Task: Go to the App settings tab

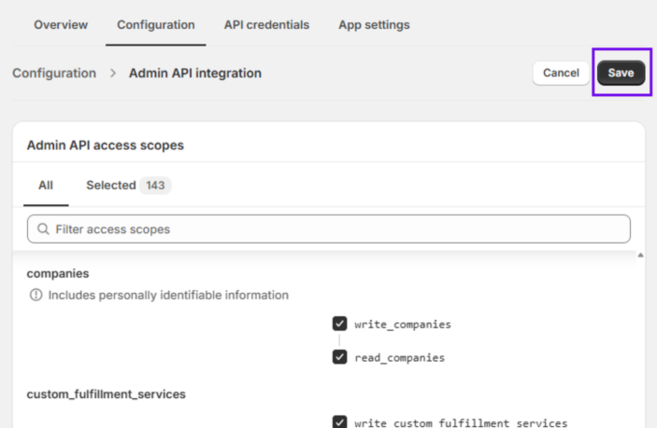Action: tap(374, 24)
